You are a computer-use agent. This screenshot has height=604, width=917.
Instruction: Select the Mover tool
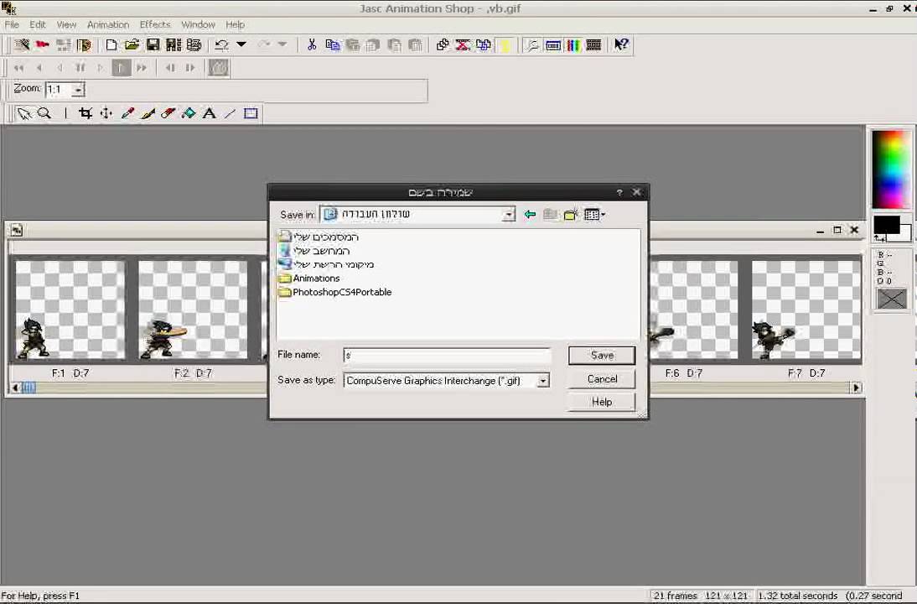tap(106, 113)
